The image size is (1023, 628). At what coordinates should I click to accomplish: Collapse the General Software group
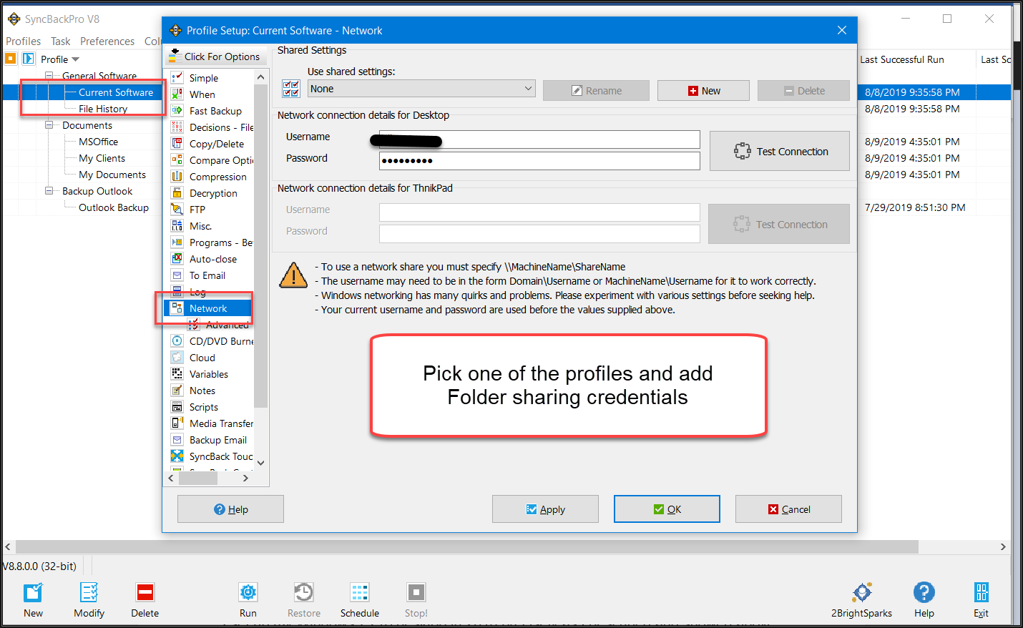[x=49, y=76]
